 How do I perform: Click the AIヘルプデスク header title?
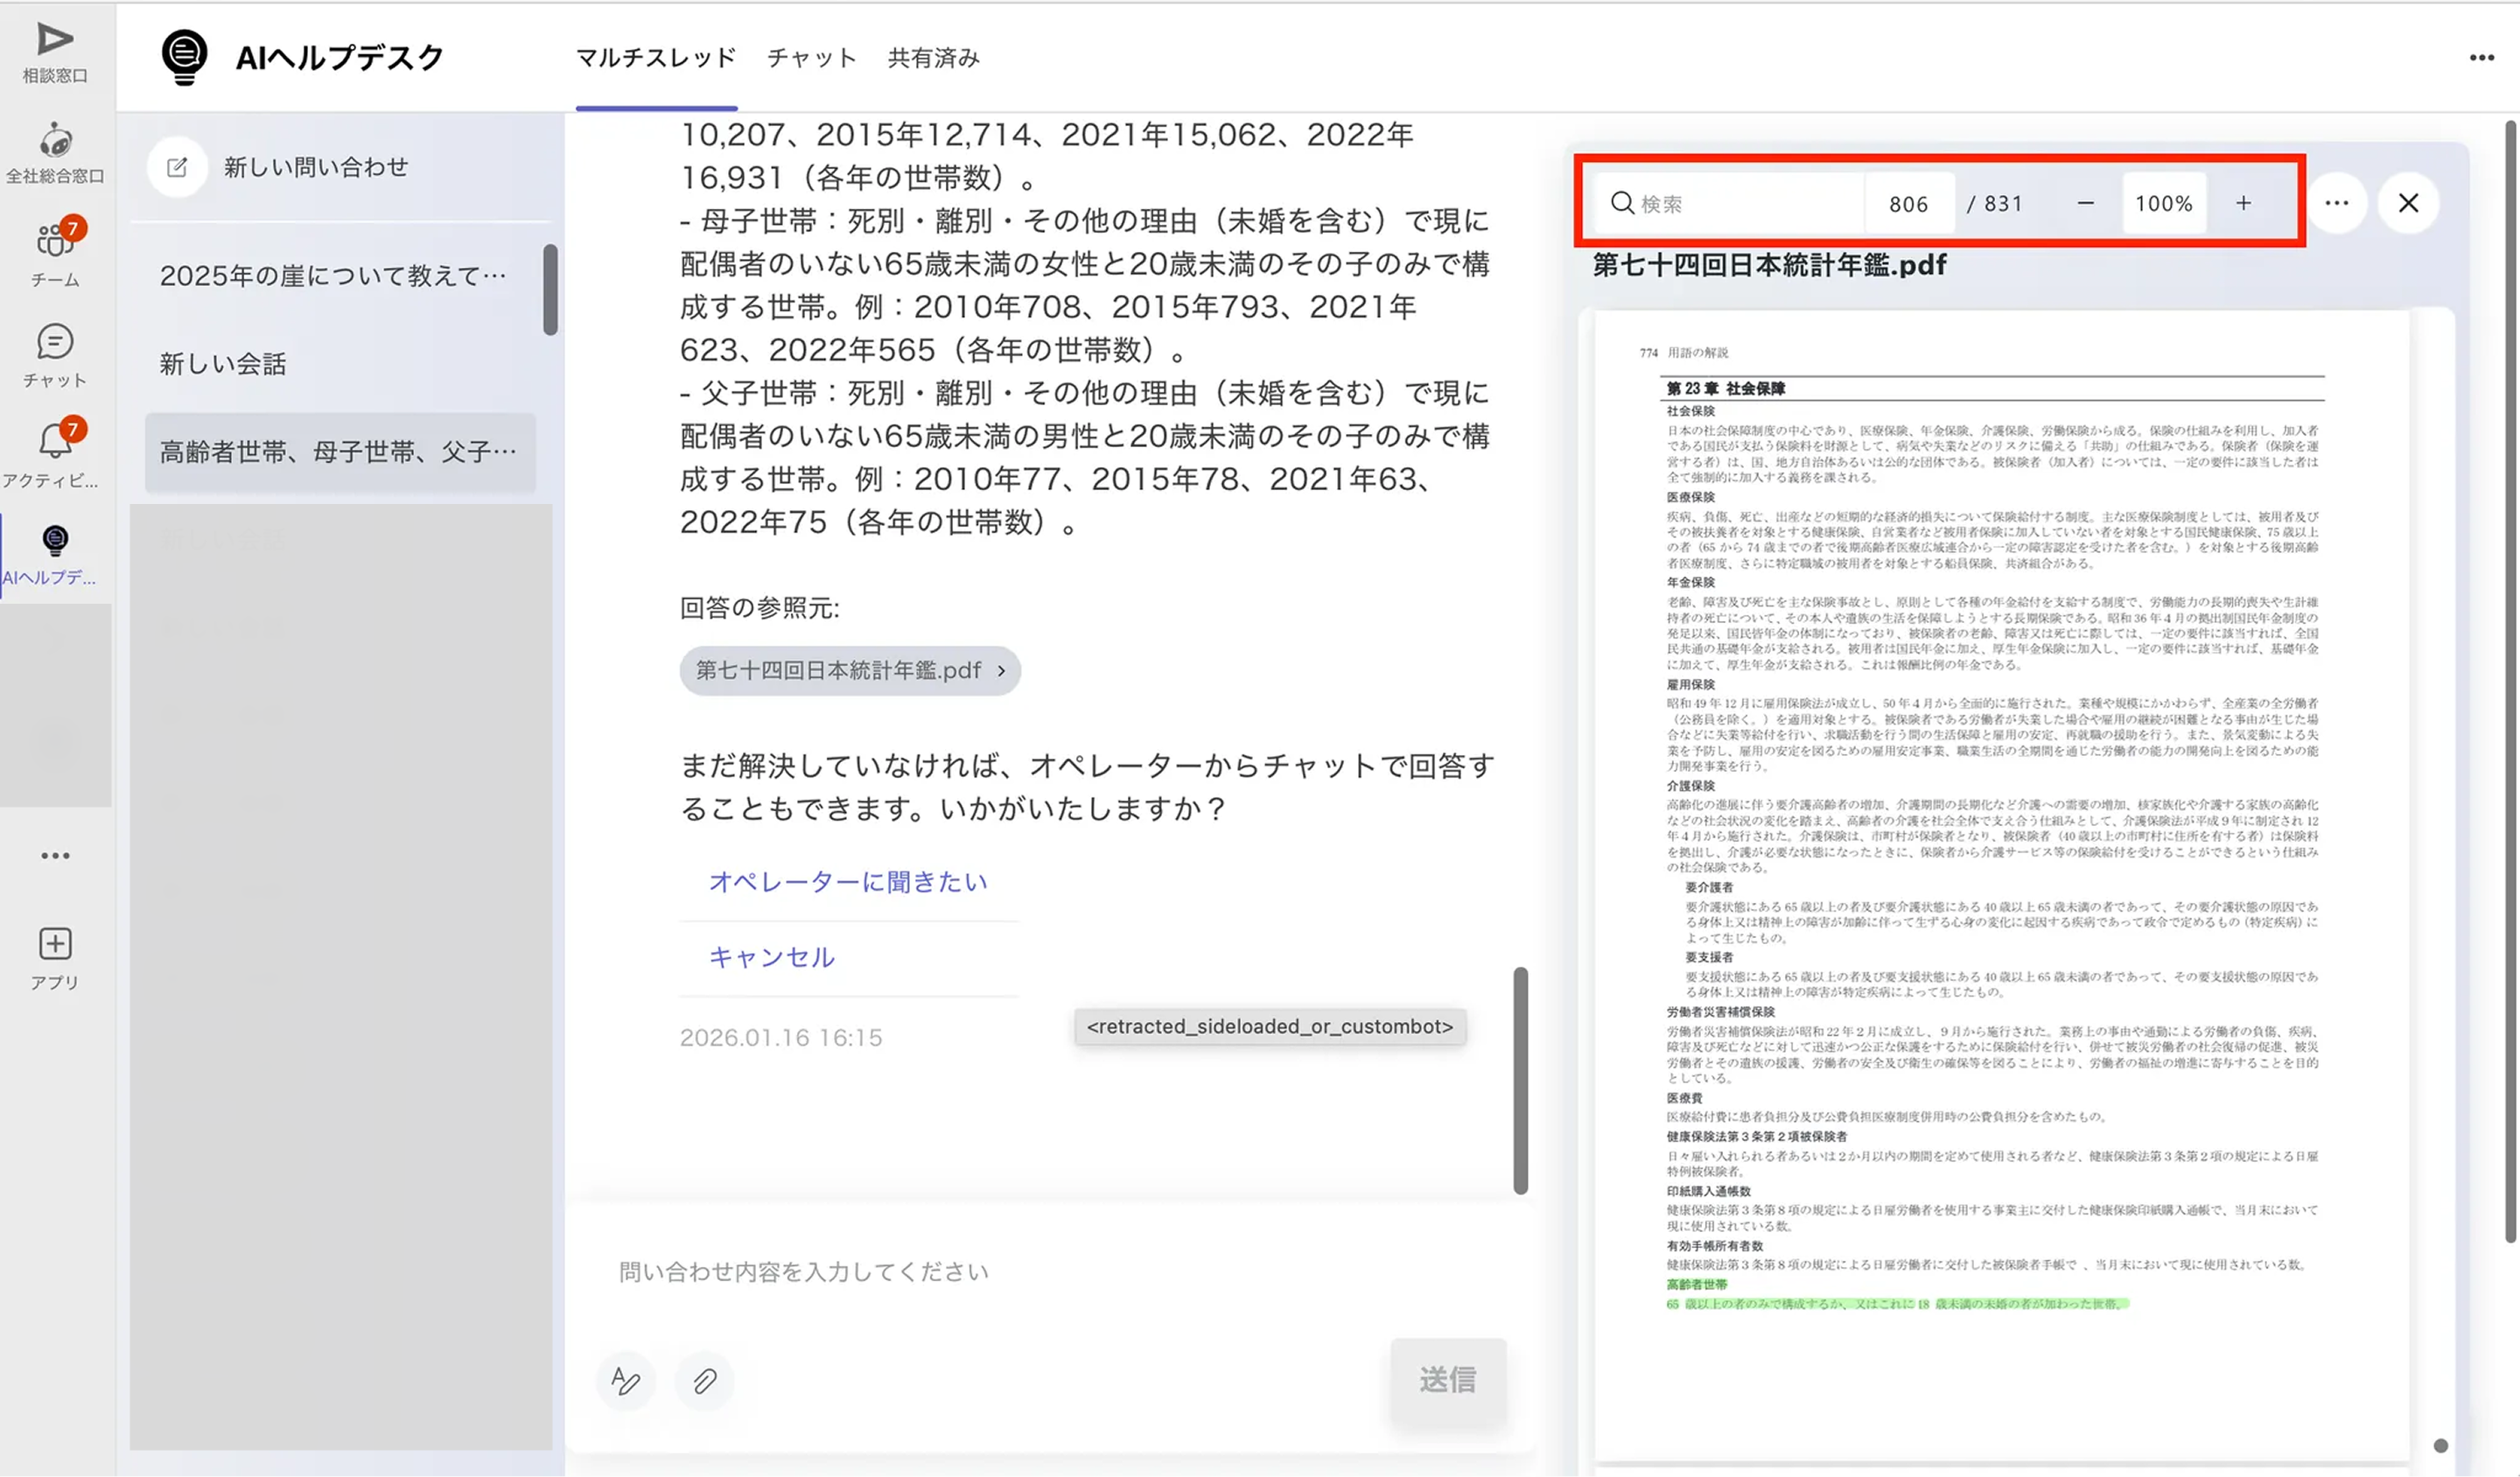[x=340, y=58]
